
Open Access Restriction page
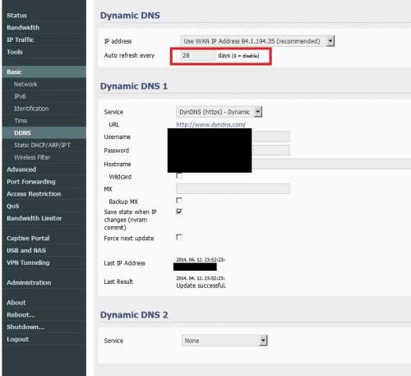(34, 194)
